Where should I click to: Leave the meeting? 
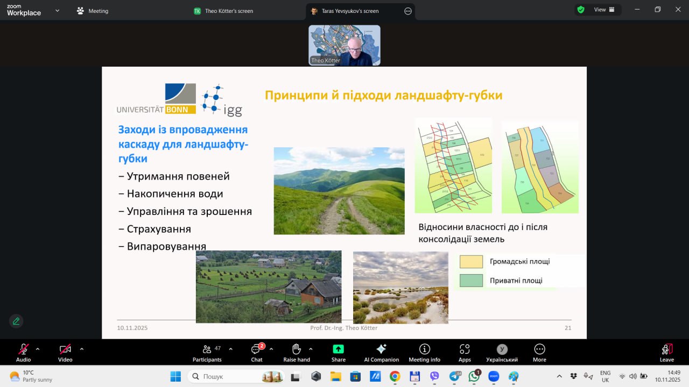667,352
